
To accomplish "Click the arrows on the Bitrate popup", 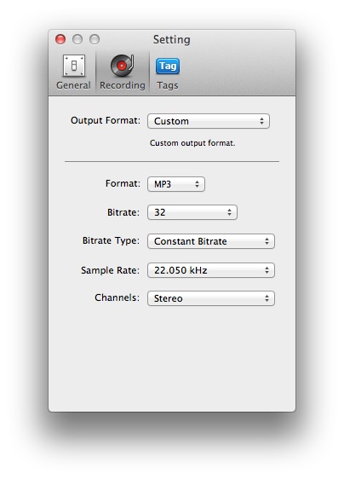I will 230,212.
